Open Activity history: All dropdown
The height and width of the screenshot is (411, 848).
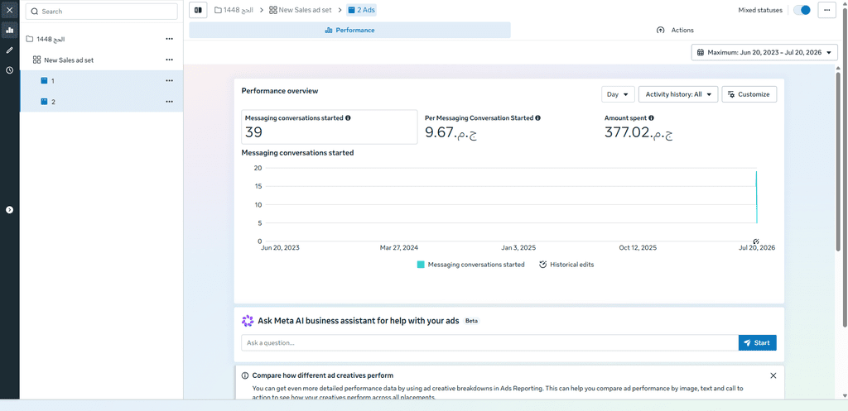tap(678, 94)
